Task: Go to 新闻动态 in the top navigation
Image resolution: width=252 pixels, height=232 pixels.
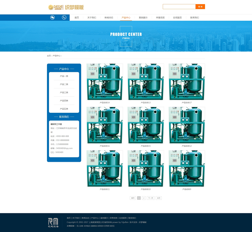Action: [109, 18]
